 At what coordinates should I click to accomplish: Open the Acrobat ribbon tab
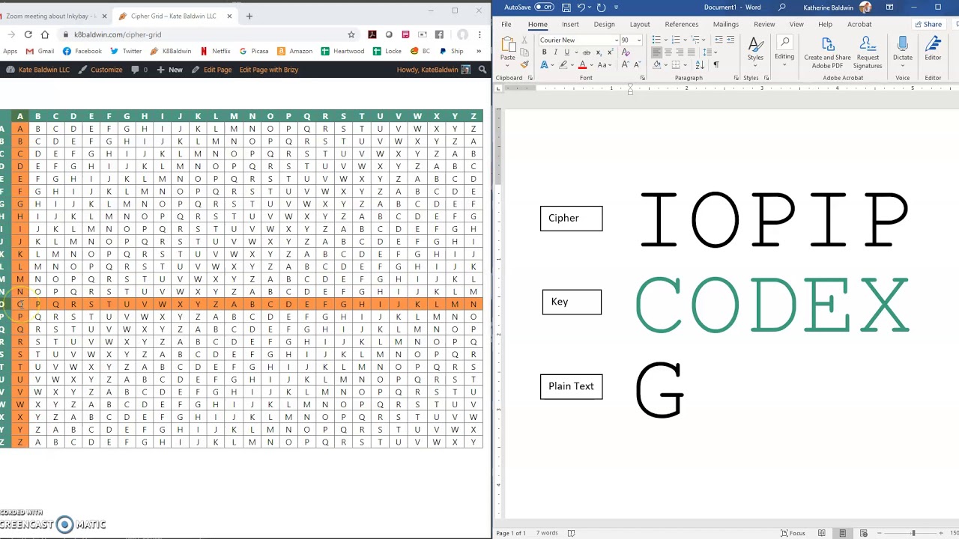(x=859, y=24)
